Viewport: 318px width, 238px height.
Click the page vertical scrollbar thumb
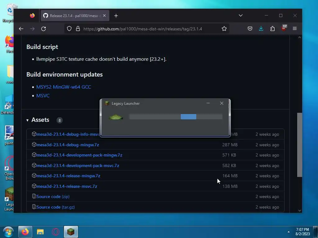pyautogui.click(x=300, y=145)
